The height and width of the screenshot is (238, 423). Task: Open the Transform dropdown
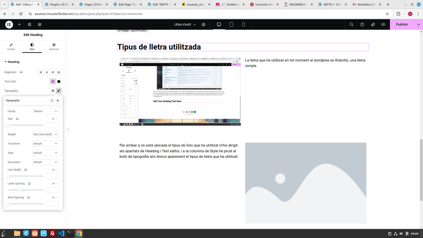[45, 143]
